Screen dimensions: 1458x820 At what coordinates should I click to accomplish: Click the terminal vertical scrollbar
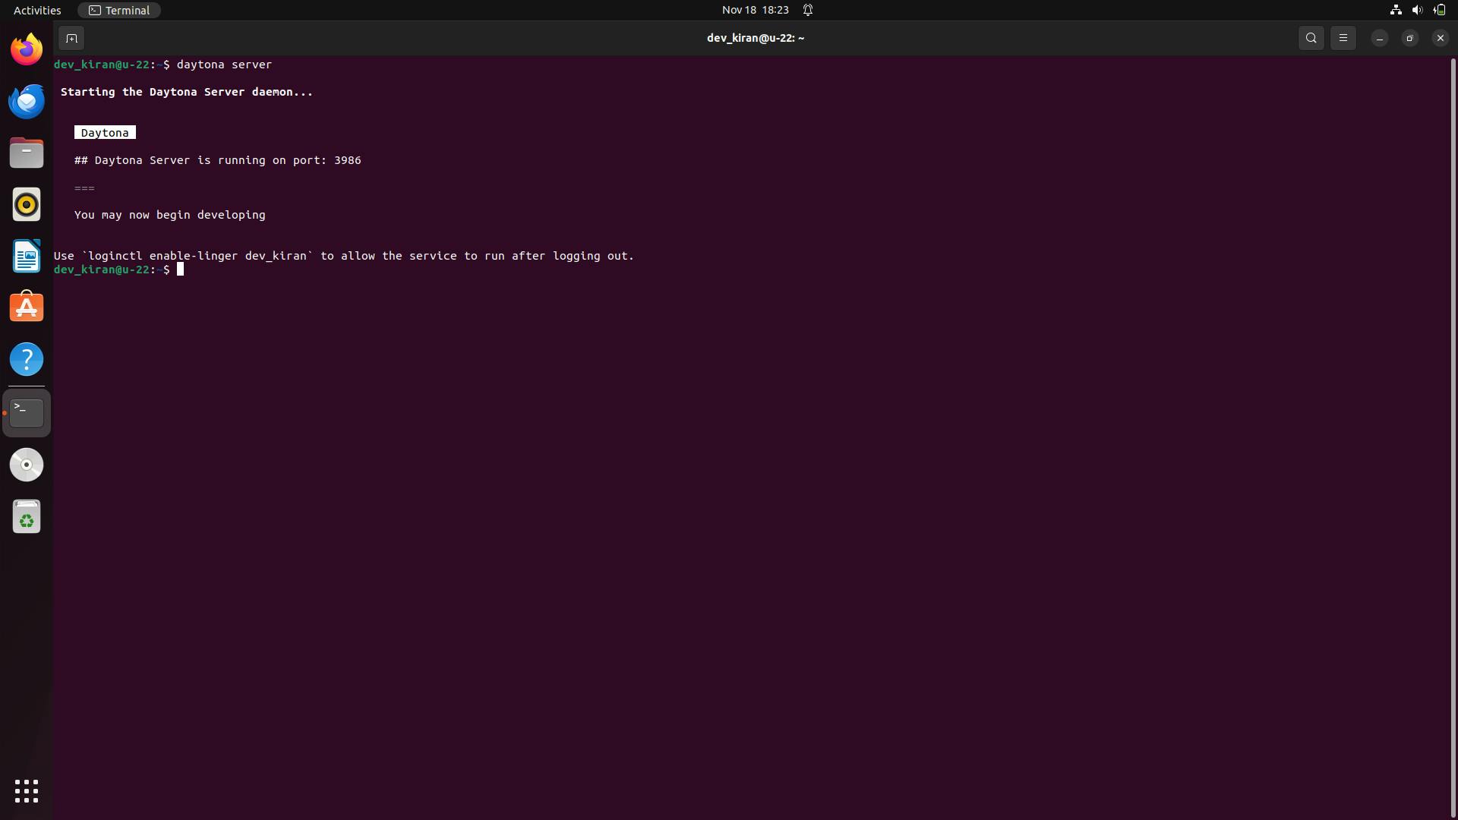point(1453,437)
